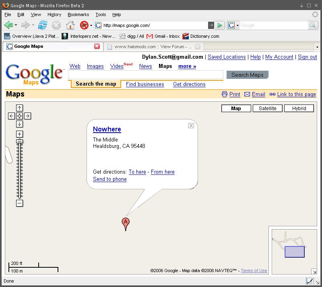Zoom in with the plus button
322x287 pixels.
19,134
